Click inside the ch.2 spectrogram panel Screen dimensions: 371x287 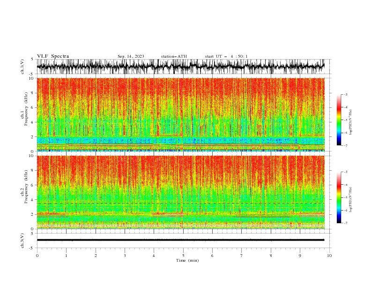click(180, 192)
